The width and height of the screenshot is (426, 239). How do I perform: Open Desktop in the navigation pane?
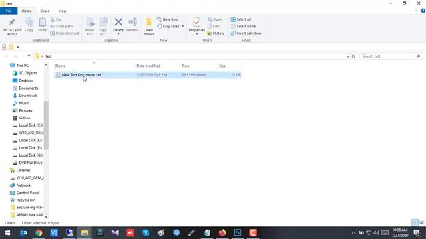(23, 80)
